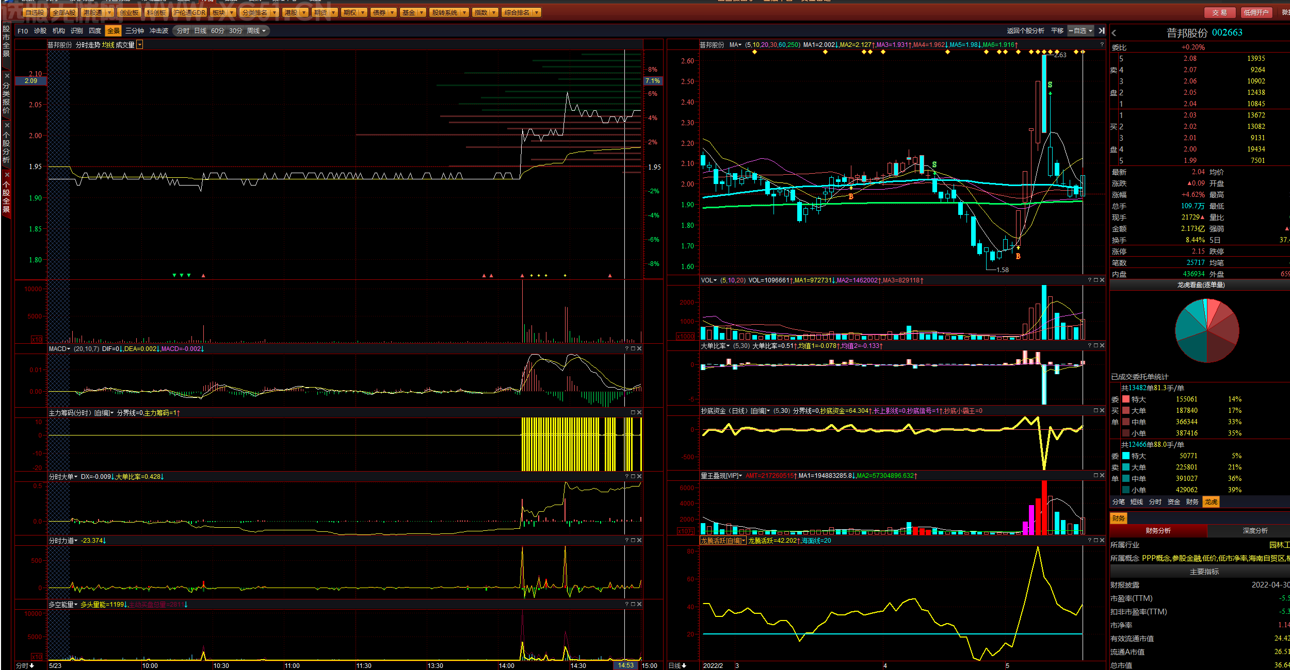Click the 低佣开户 button

(x=1255, y=12)
